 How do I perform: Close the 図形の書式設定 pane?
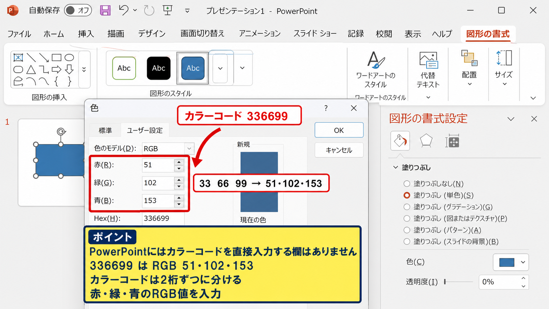534,119
